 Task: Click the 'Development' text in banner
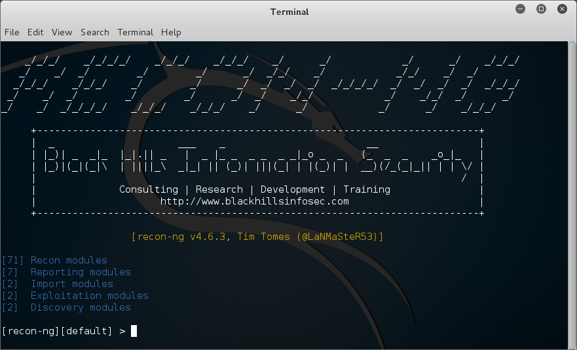[293, 189]
